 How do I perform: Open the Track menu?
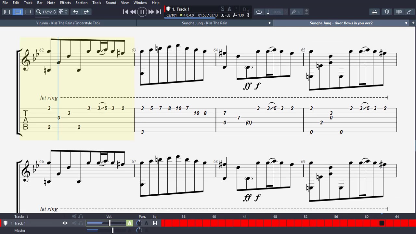coord(28,3)
